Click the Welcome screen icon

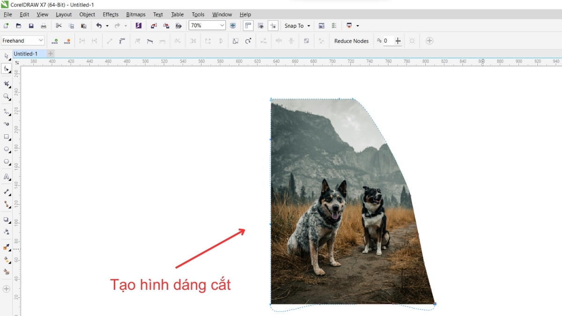pyautogui.click(x=321, y=26)
